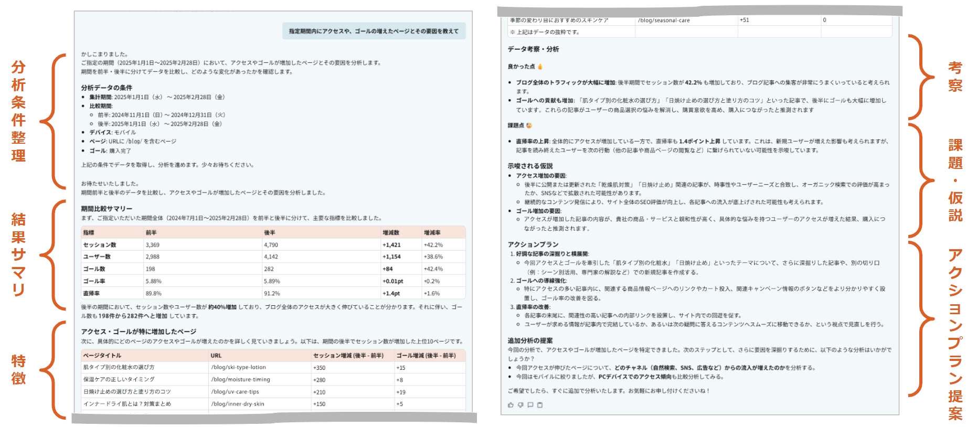The height and width of the screenshot is (427, 977).
Task: Click the thumbs-up feedback icon
Action: (511, 405)
